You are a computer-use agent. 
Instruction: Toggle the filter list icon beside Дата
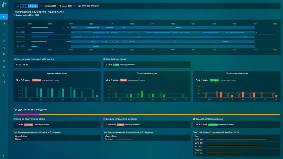(17, 6)
